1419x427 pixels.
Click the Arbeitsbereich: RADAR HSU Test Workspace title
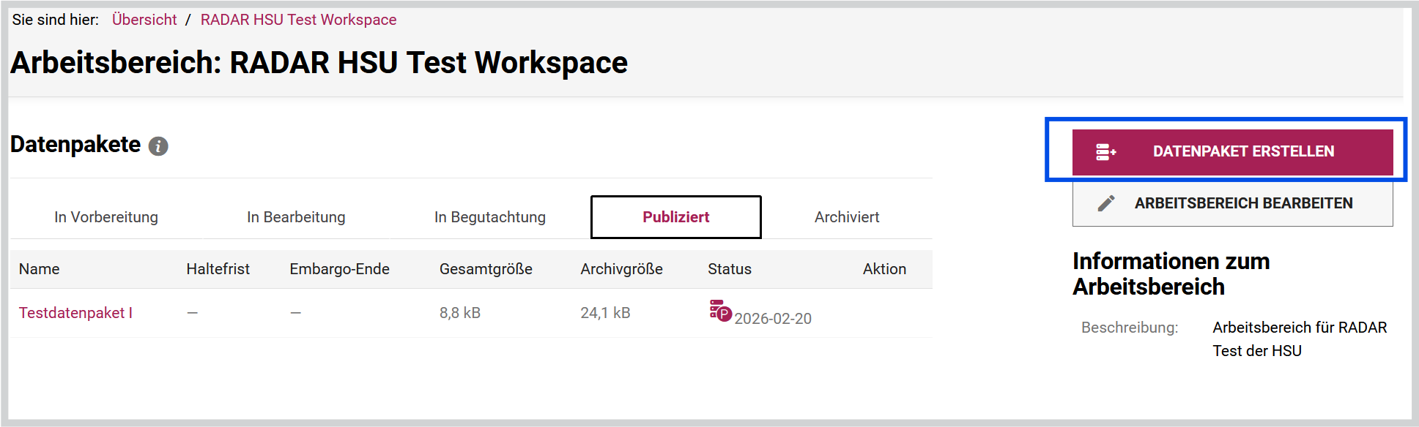pyautogui.click(x=319, y=63)
